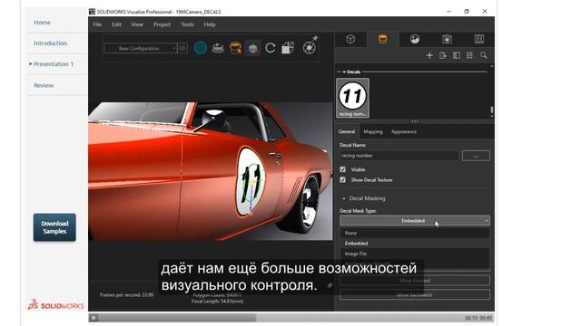Collapse the Decal Masking section
Screen dimensions: 581x326
pos(343,198)
